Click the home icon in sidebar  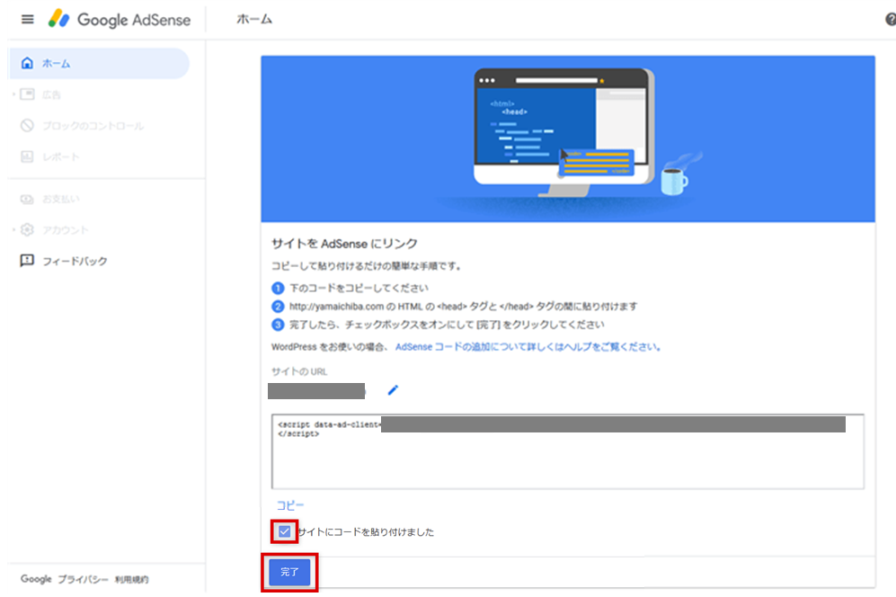27,63
